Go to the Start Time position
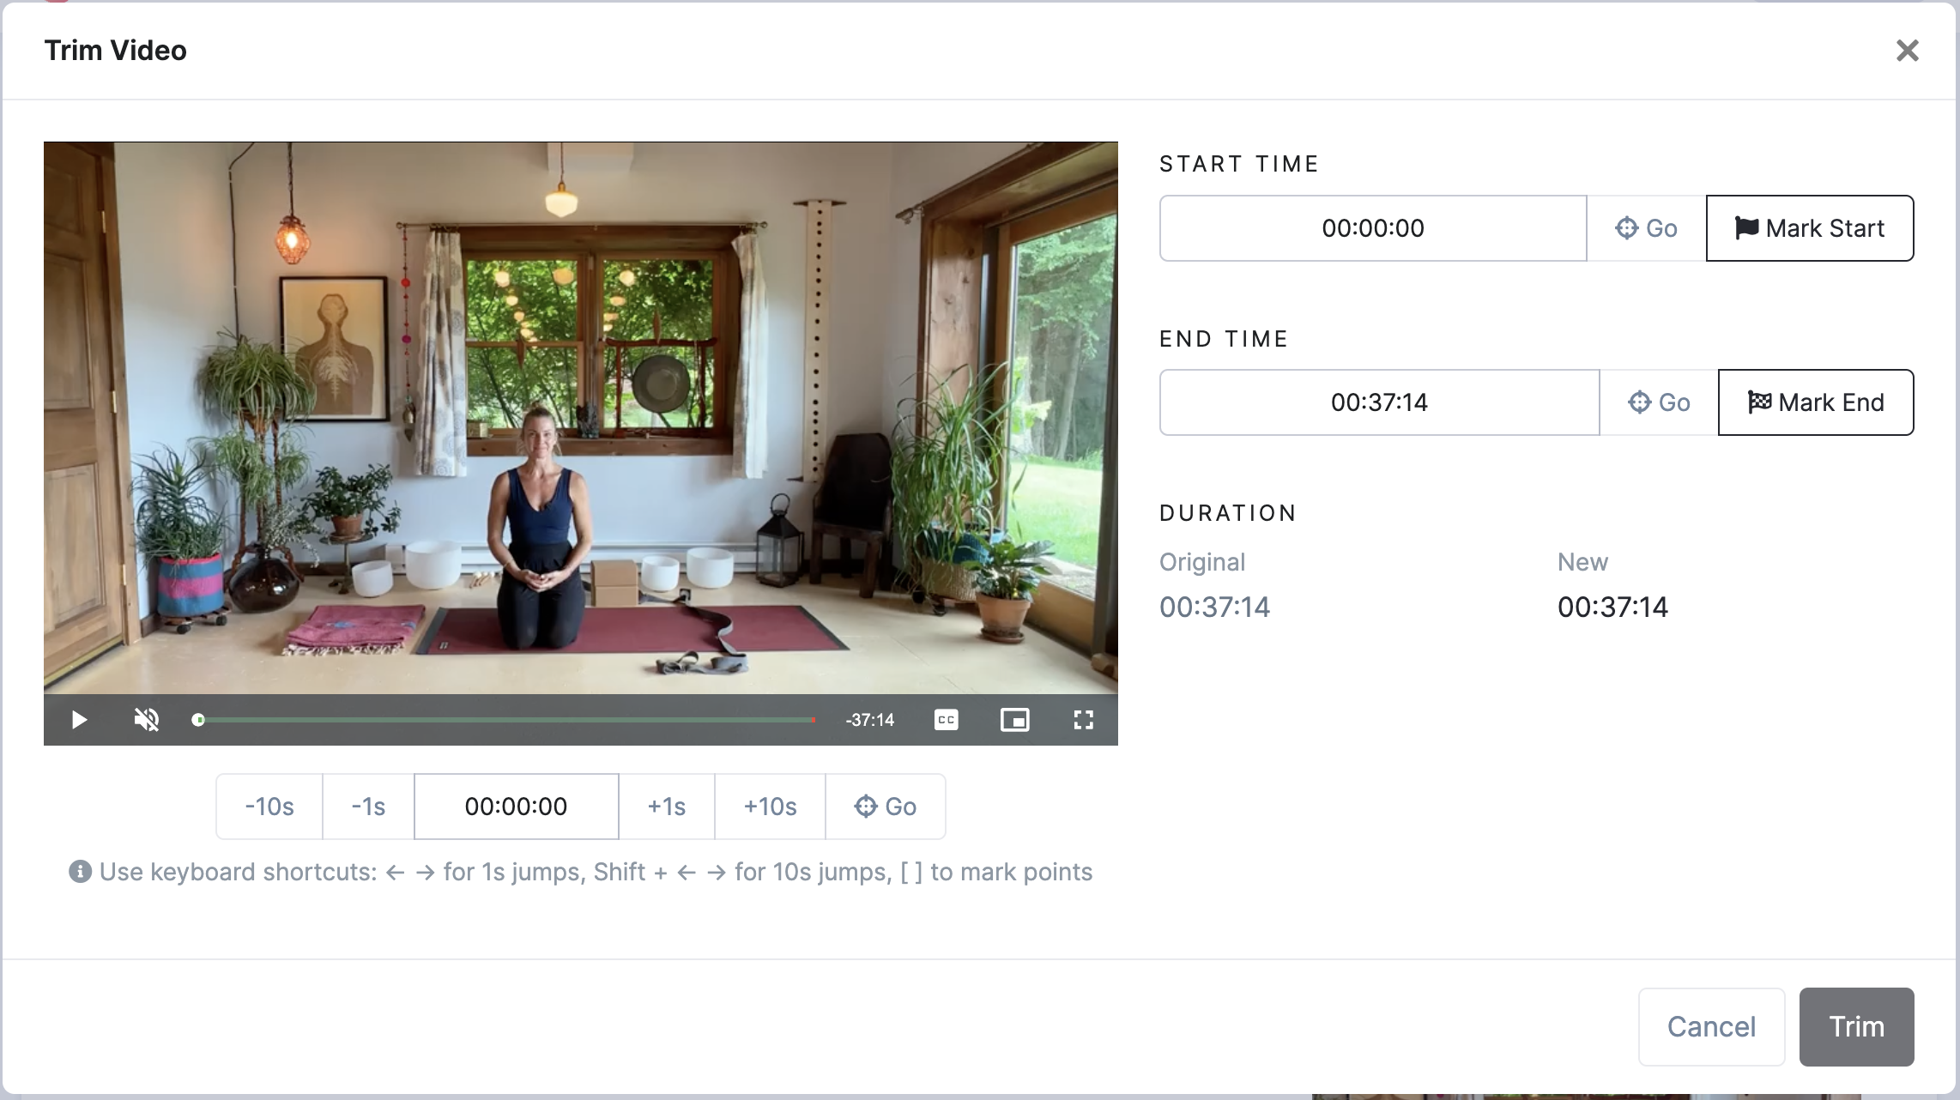Screen dimensions: 1960x1100 [x=1646, y=228]
